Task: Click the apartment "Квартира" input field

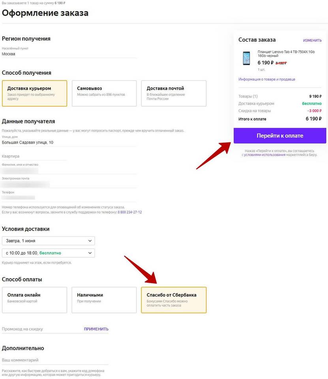Action: pos(34,156)
